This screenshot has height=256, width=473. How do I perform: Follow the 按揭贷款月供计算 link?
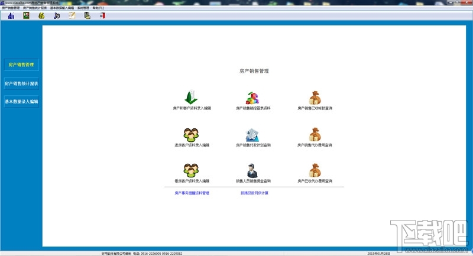point(254,193)
